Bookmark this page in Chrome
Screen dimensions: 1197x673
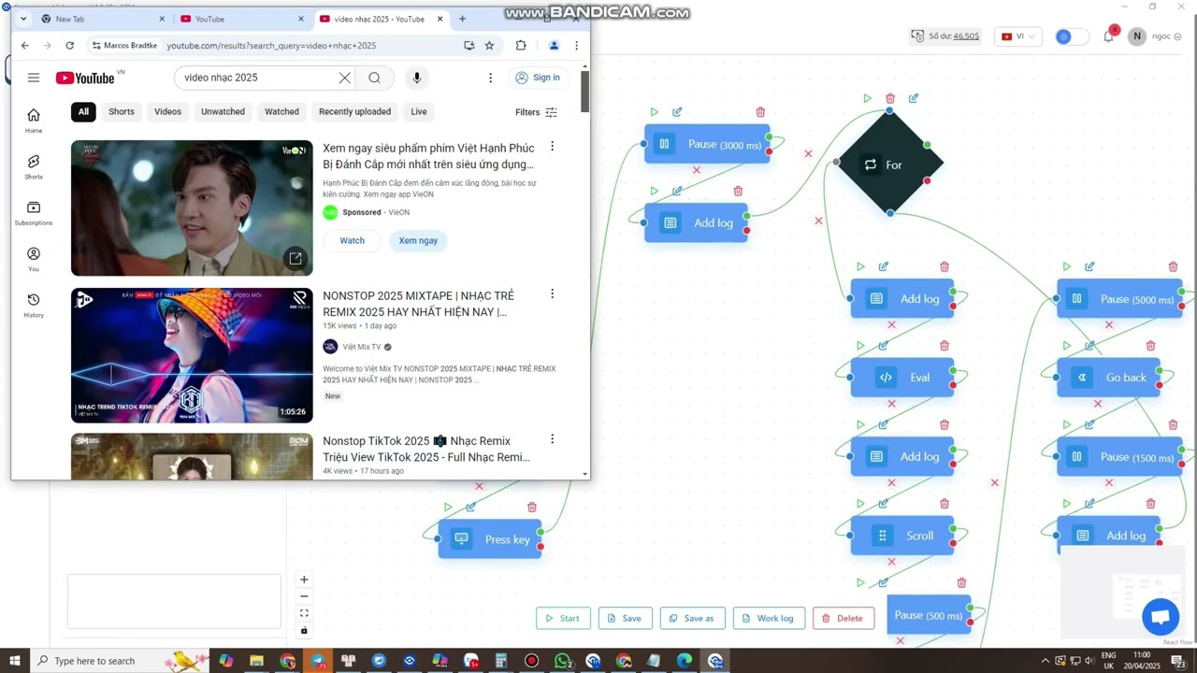point(489,45)
